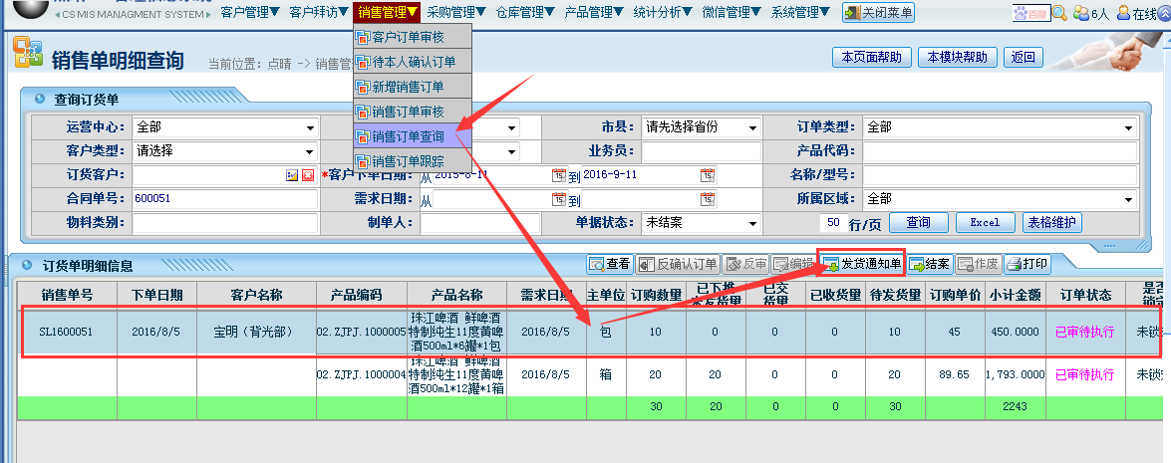Click the 打印 print icon button
Viewport: 1171px width, 463px height.
[1026, 265]
